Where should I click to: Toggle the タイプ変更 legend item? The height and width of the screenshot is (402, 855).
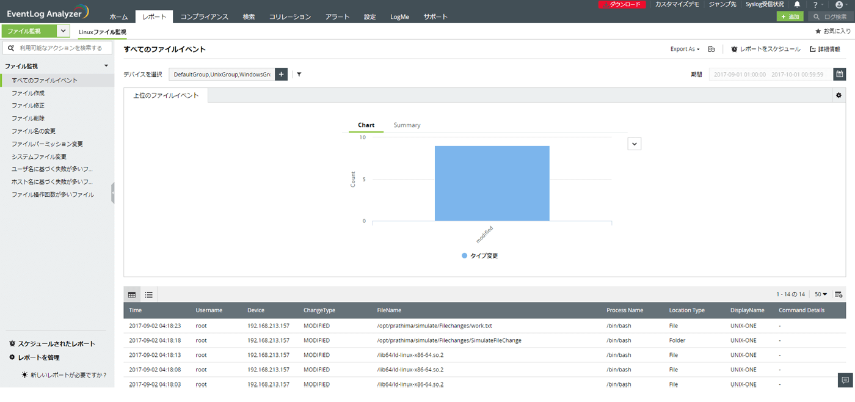(480, 256)
